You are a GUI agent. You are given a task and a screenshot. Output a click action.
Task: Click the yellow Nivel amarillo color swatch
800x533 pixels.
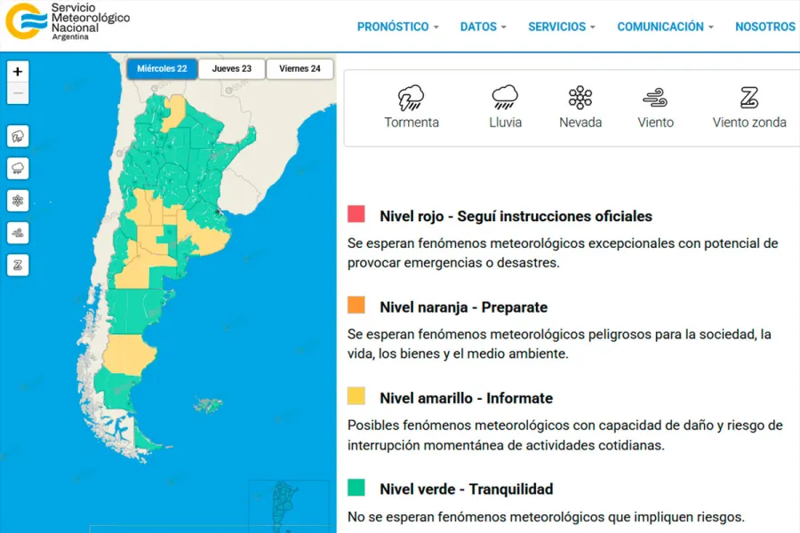(356, 396)
